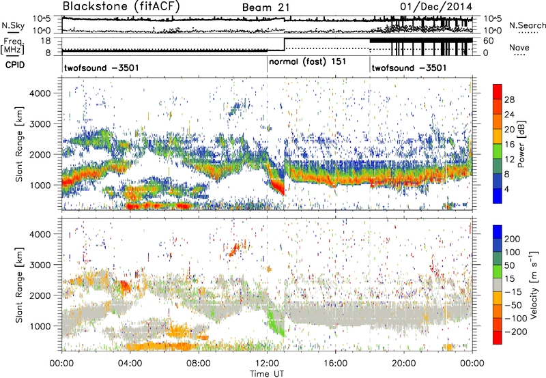This screenshot has width=546, height=378.
Task: Click the '12:00' time axis tick label
Action: (267, 364)
